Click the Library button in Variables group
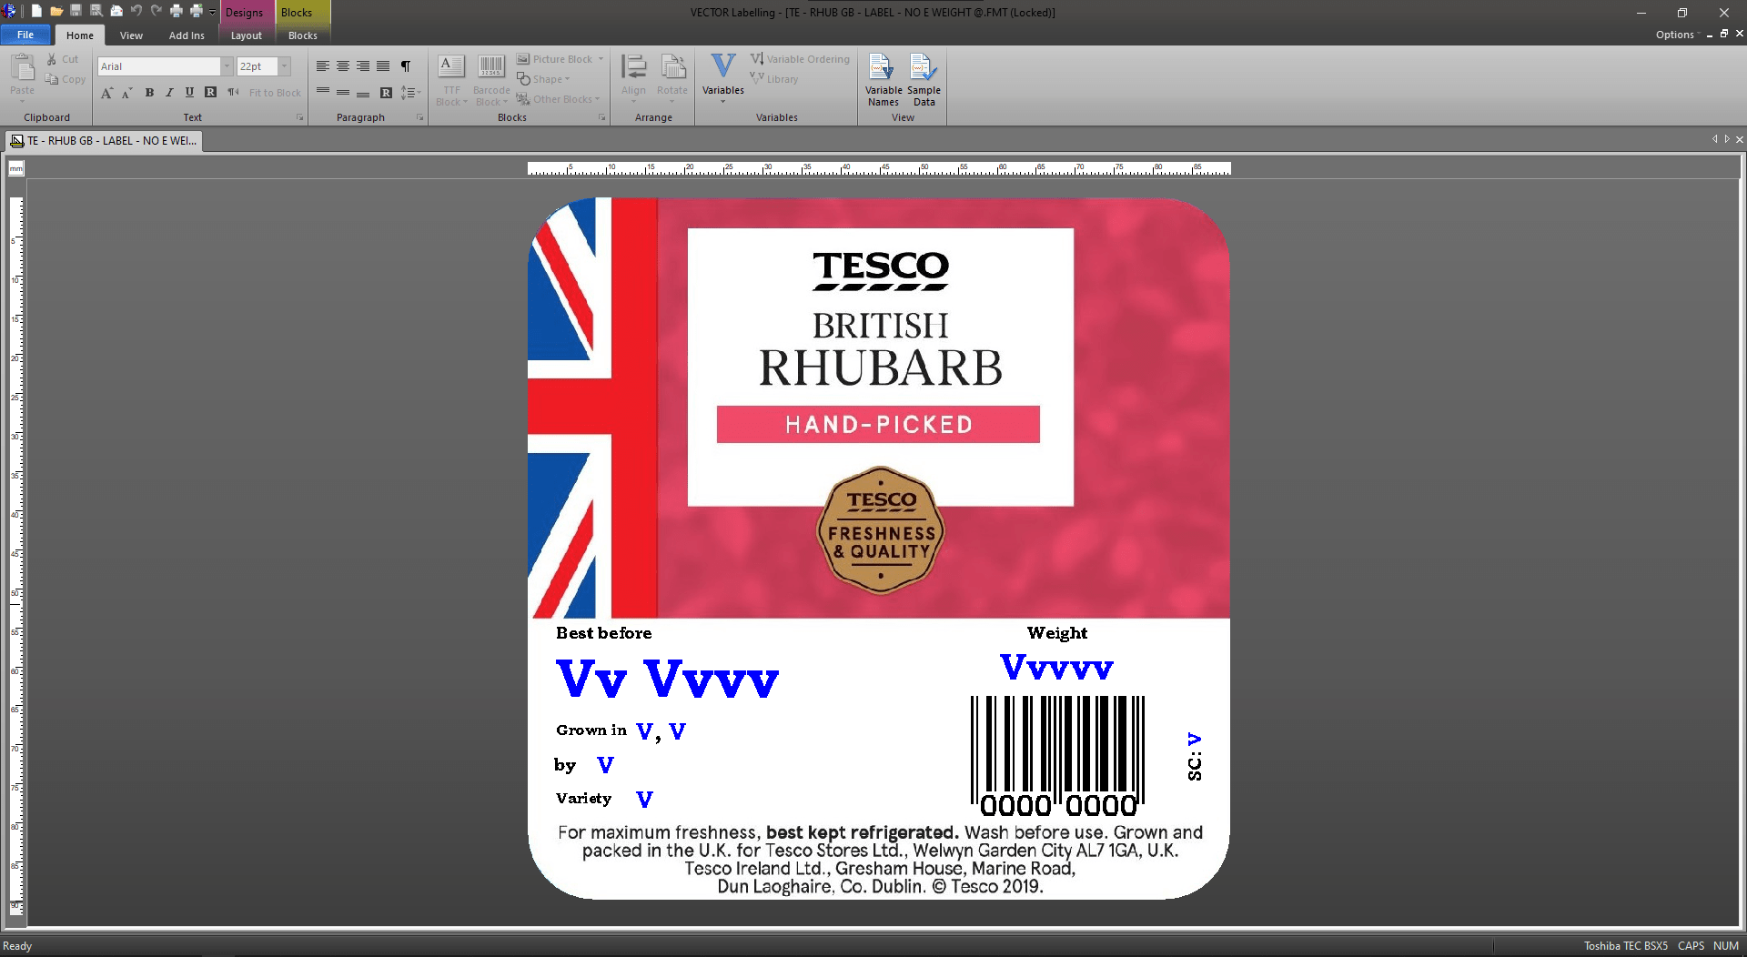The width and height of the screenshot is (1747, 957). [x=774, y=79]
